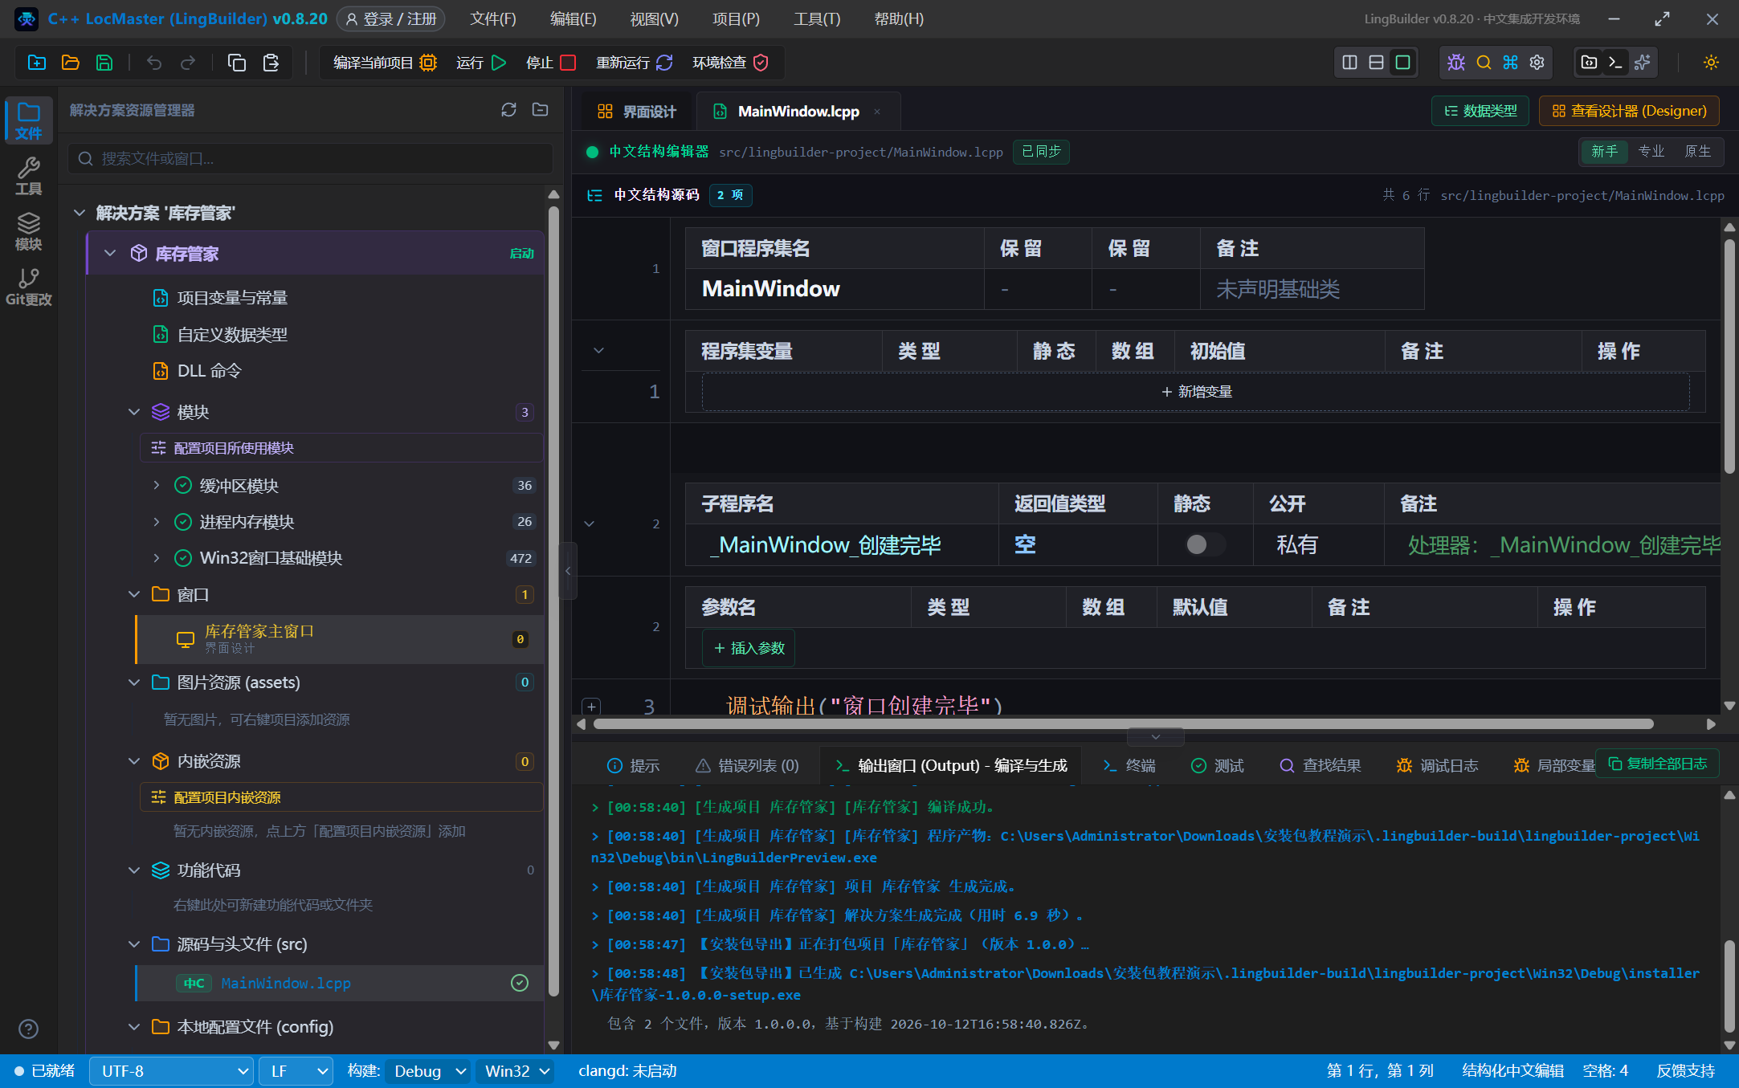The height and width of the screenshot is (1088, 1739).
Task: Click the editor horizontal scrollbar
Action: coord(1123,724)
